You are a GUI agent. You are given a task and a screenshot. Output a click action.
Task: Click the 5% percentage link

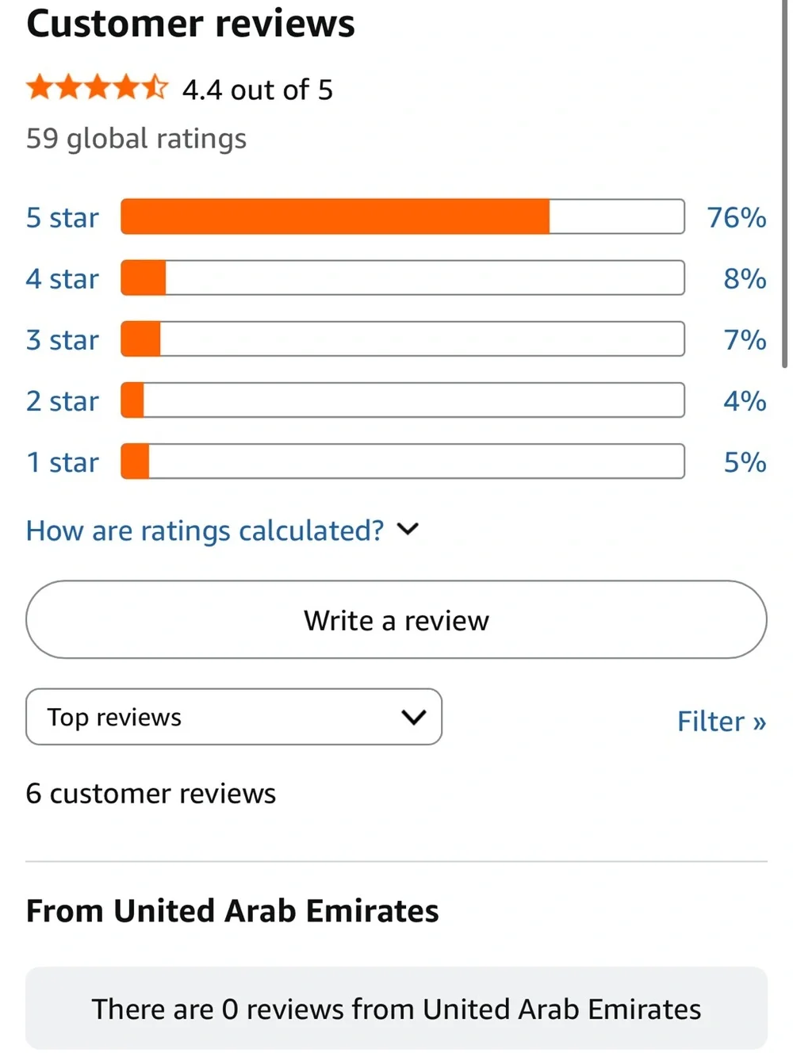point(745,461)
